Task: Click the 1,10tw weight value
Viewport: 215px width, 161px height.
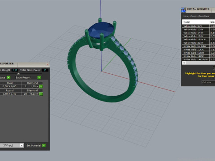Action: click(x=34, y=86)
